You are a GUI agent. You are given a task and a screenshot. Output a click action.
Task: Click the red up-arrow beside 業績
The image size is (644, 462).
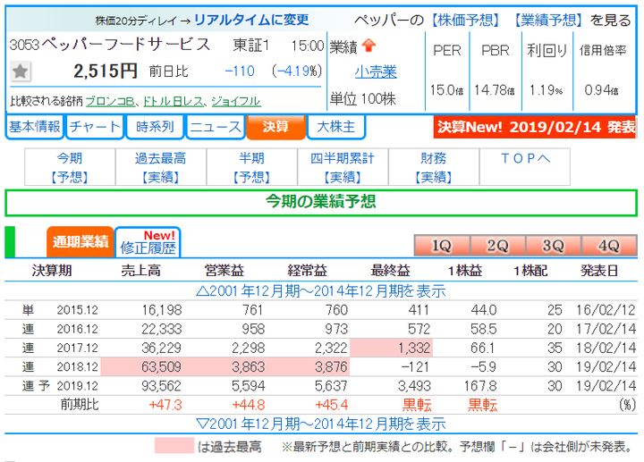tap(369, 46)
